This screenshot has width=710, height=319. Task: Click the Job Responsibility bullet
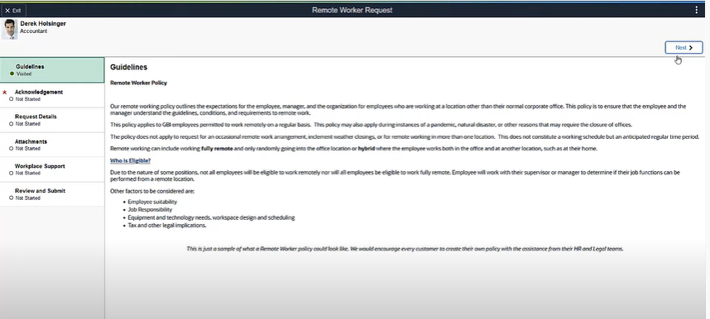150,210
